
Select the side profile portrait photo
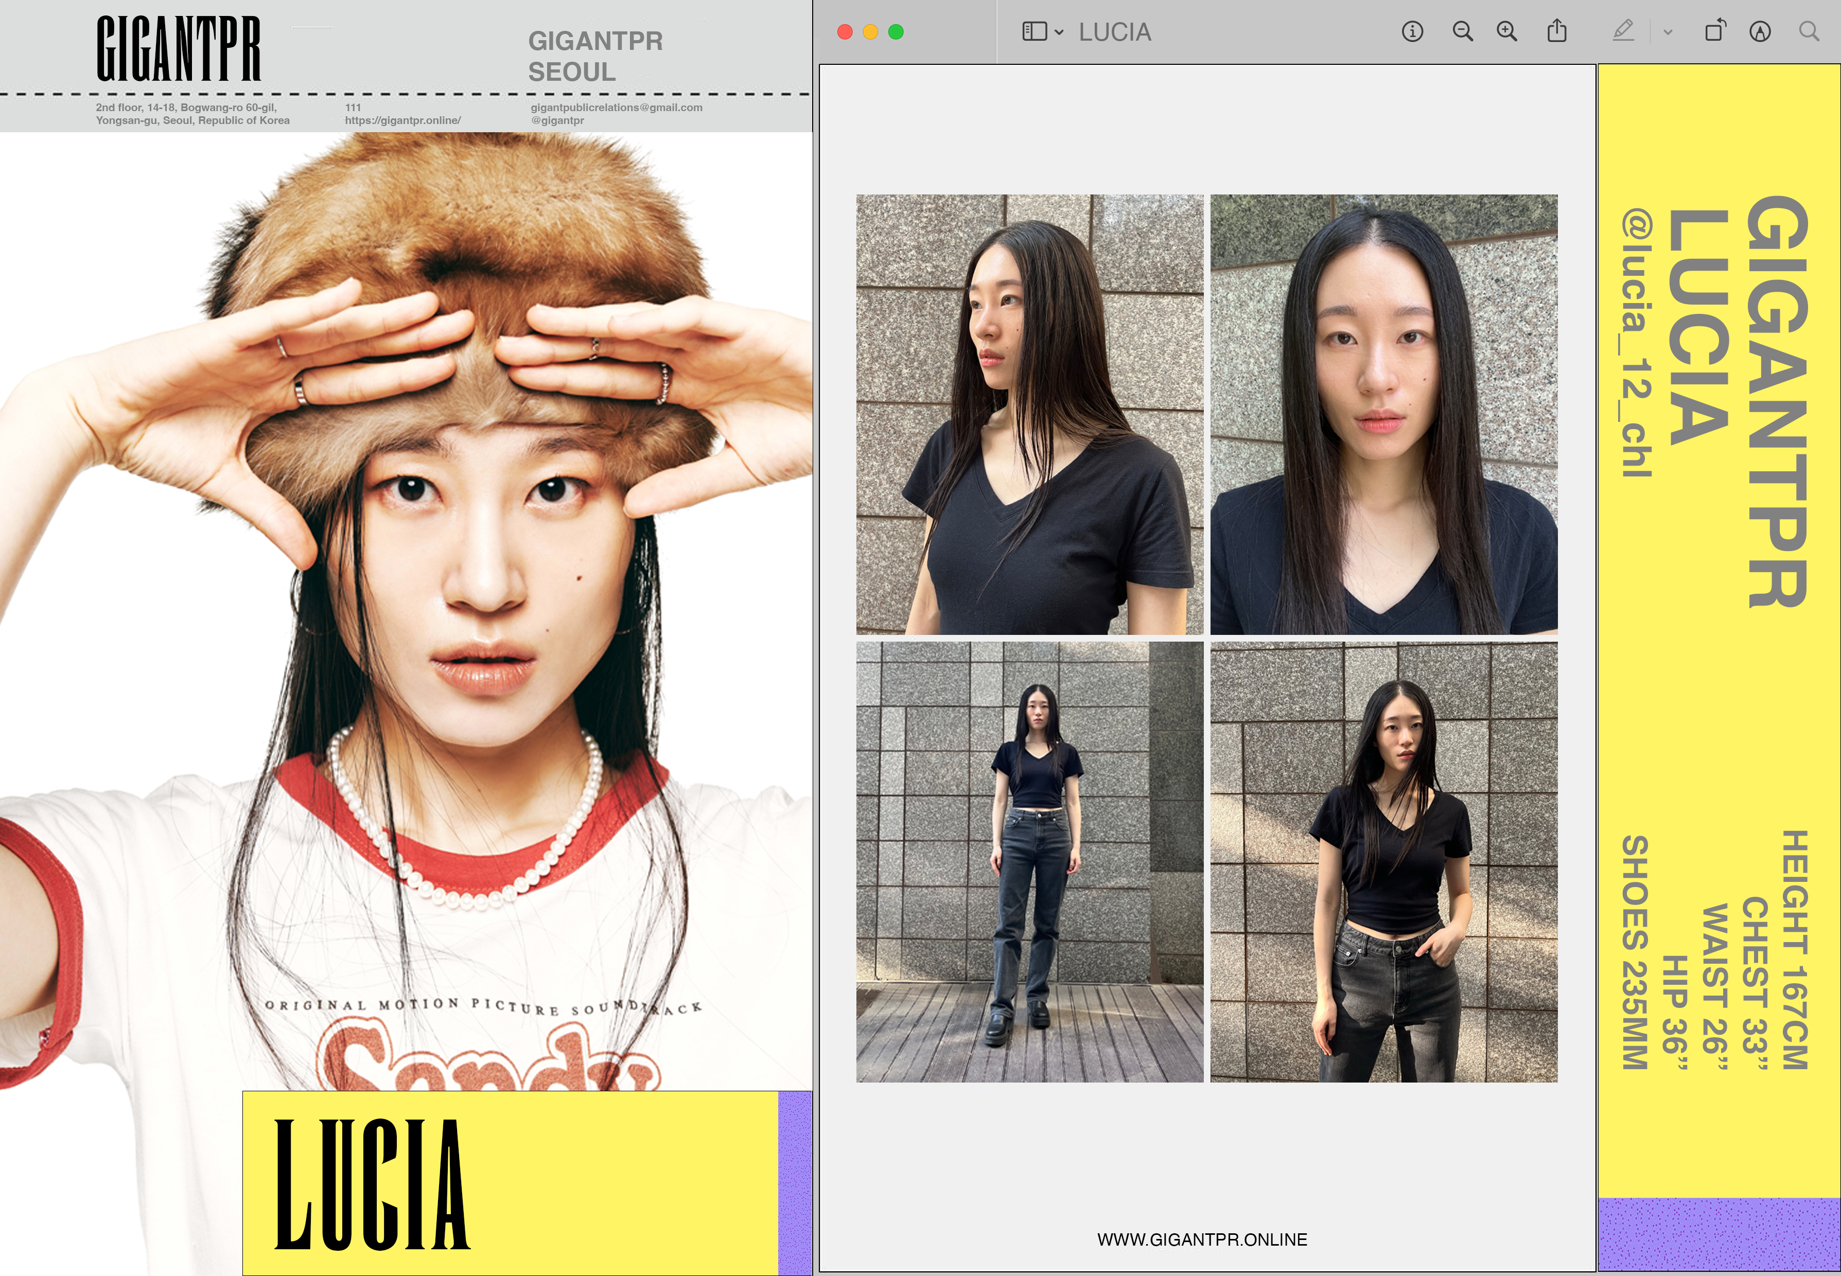1029,414
